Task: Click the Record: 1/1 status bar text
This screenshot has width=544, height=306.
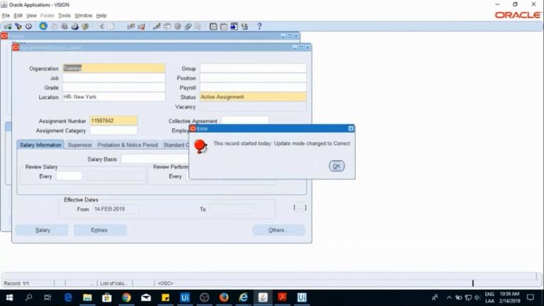Action: (17, 283)
